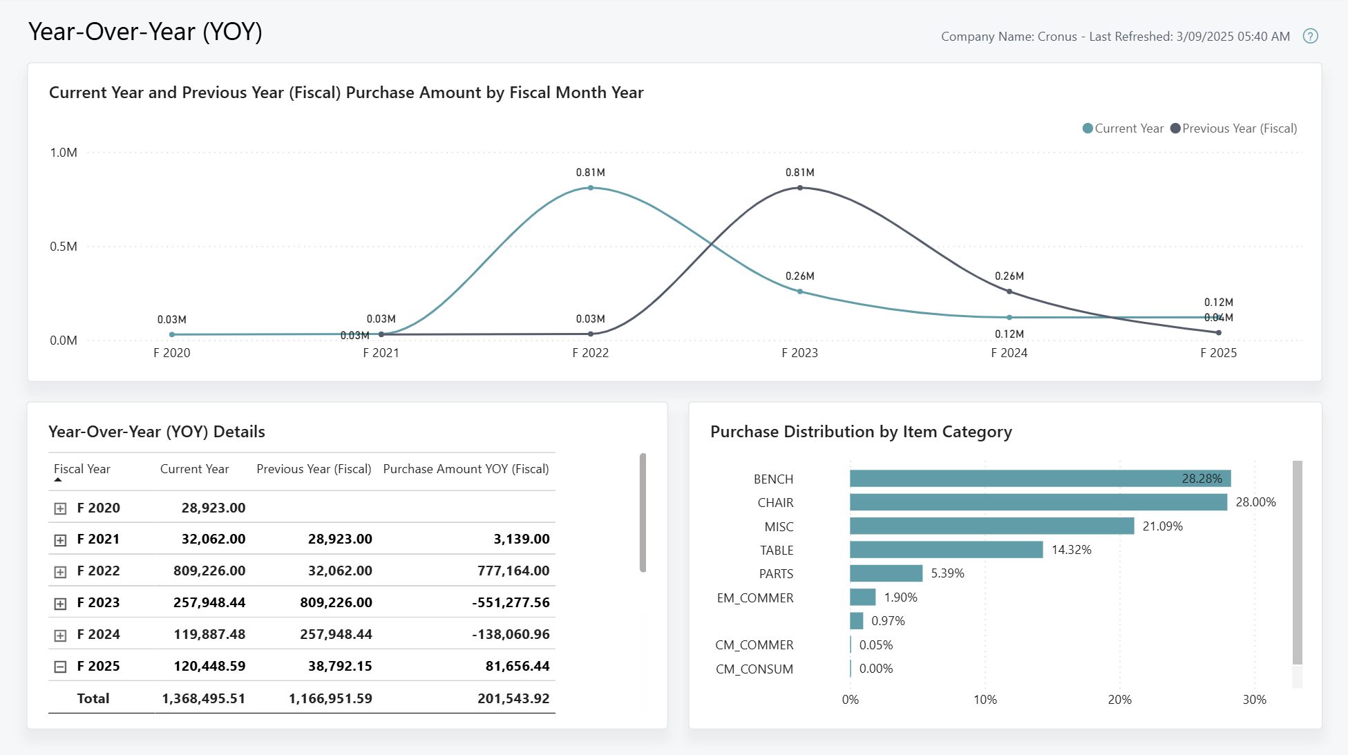Image resolution: width=1348 pixels, height=755 pixels.
Task: Click the F 2020 data point on teal line
Action: (172, 334)
